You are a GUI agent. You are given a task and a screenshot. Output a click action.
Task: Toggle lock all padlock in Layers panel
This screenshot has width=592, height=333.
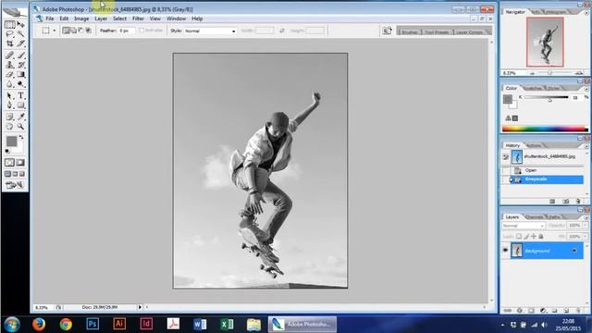(540, 237)
